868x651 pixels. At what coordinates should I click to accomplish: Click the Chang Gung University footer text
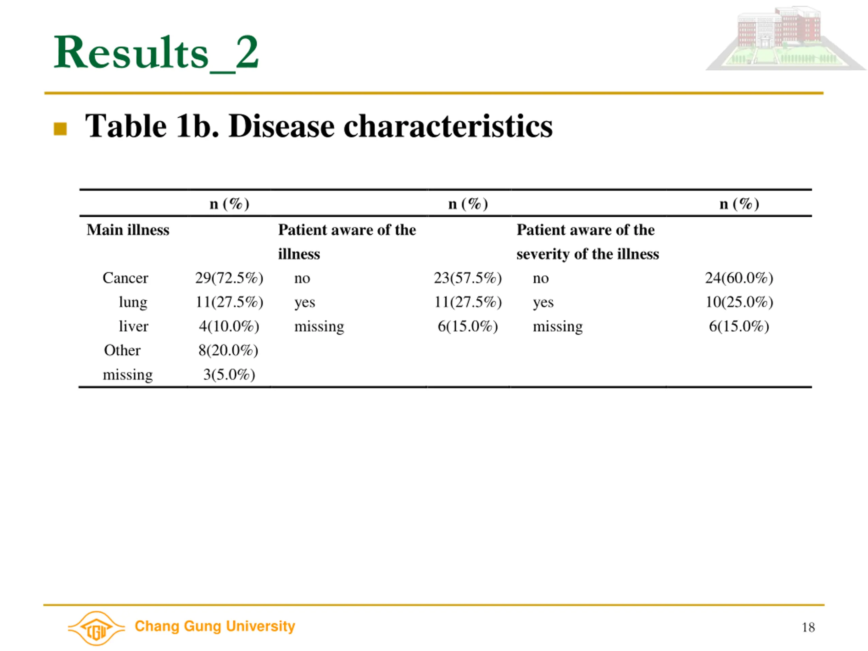tap(215, 626)
